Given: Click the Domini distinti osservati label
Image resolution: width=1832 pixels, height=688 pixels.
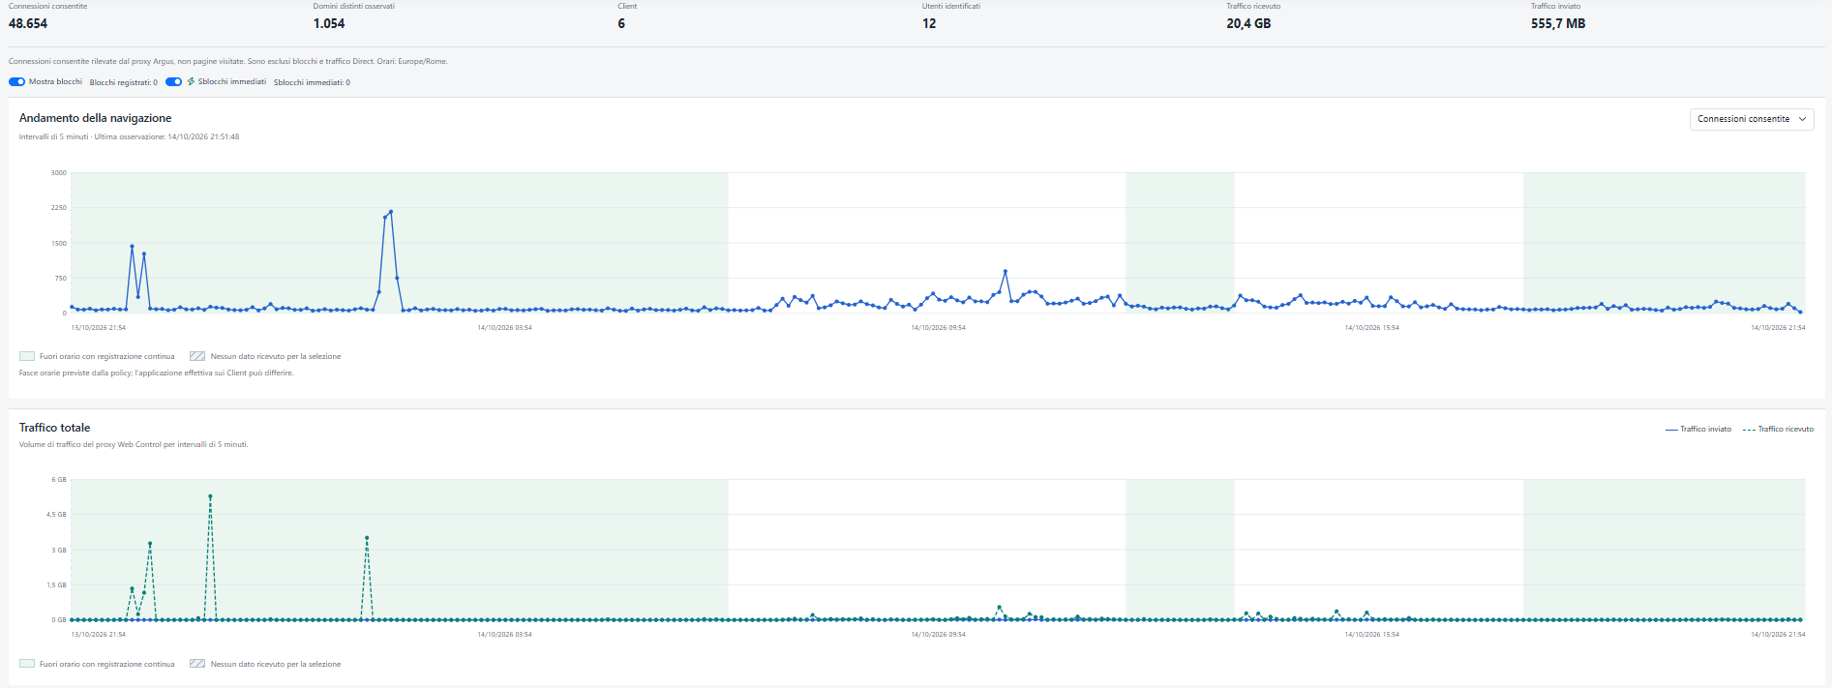Looking at the screenshot, I should (x=353, y=7).
